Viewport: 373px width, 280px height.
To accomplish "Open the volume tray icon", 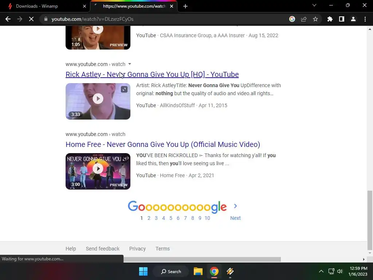I will pyautogui.click(x=340, y=271).
